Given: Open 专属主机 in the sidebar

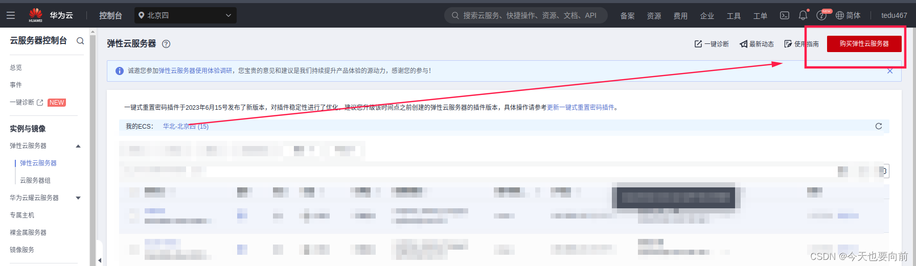Looking at the screenshot, I should click(x=22, y=215).
